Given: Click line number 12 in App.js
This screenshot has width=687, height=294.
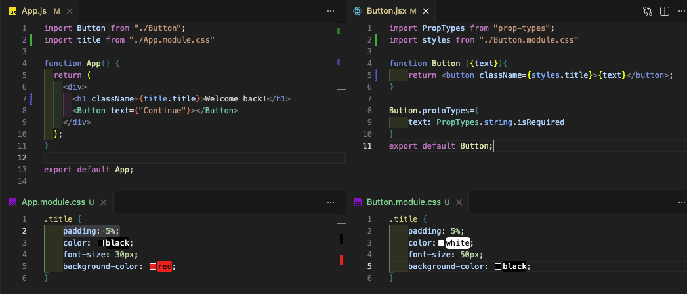Looking at the screenshot, I should 22,158.
